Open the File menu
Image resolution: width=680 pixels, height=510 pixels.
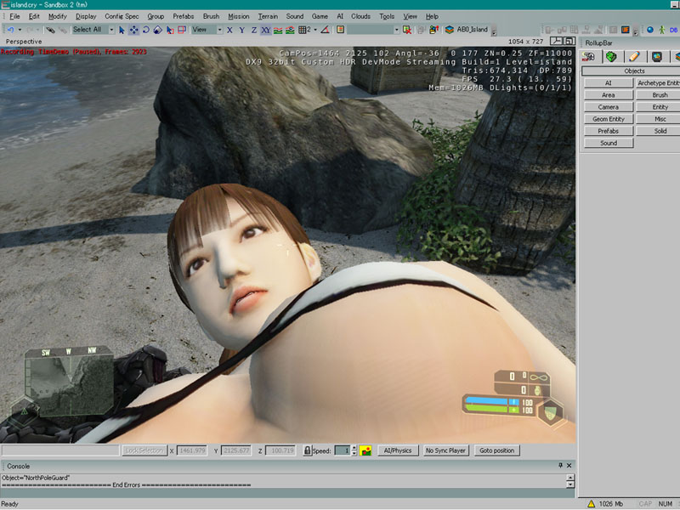(14, 16)
